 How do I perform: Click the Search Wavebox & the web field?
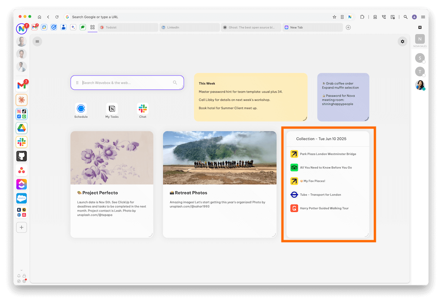pyautogui.click(x=127, y=83)
